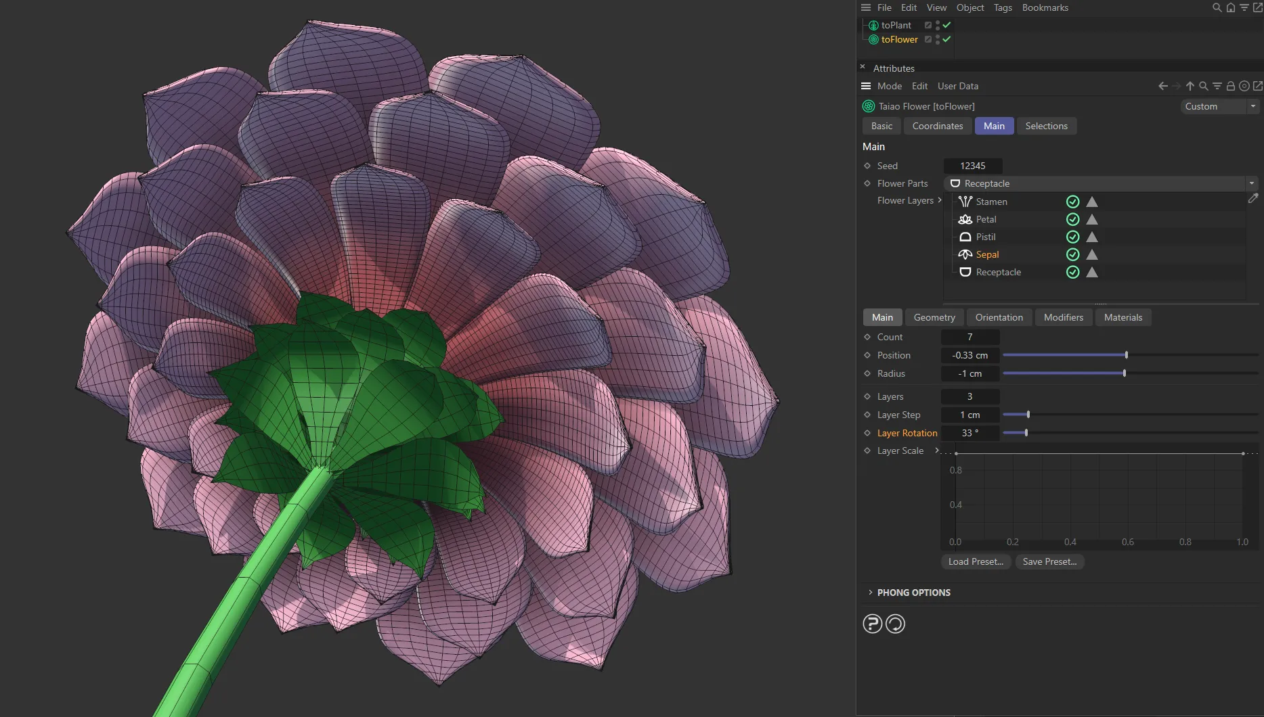Click the Seed value input field

(973, 166)
